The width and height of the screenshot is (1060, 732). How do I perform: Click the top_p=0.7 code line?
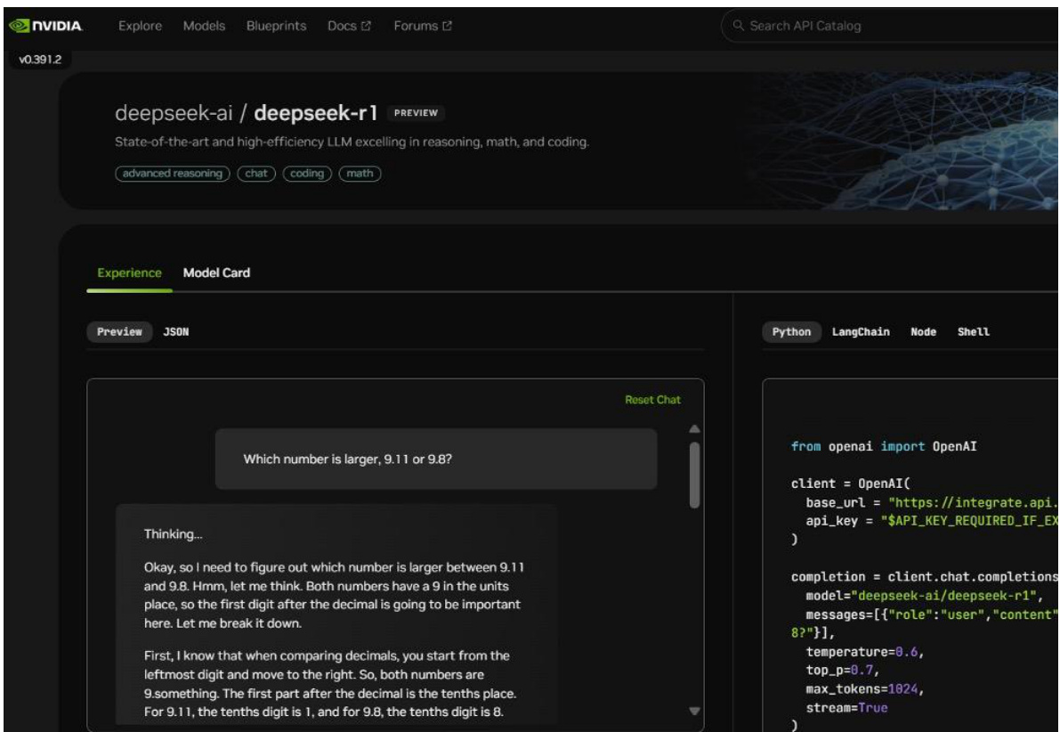coord(842,671)
